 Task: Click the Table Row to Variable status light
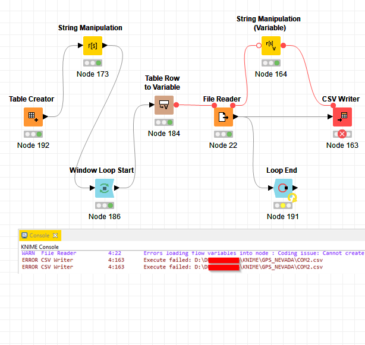[x=163, y=122]
